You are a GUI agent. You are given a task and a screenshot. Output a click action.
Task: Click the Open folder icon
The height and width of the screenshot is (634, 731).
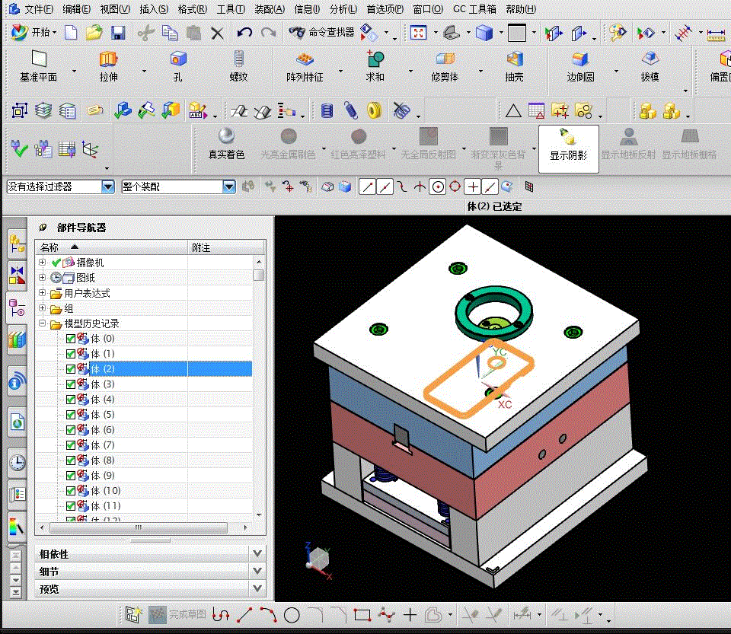point(94,33)
